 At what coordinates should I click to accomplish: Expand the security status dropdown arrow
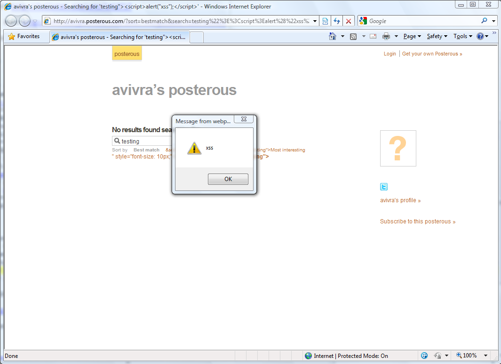[446, 356]
